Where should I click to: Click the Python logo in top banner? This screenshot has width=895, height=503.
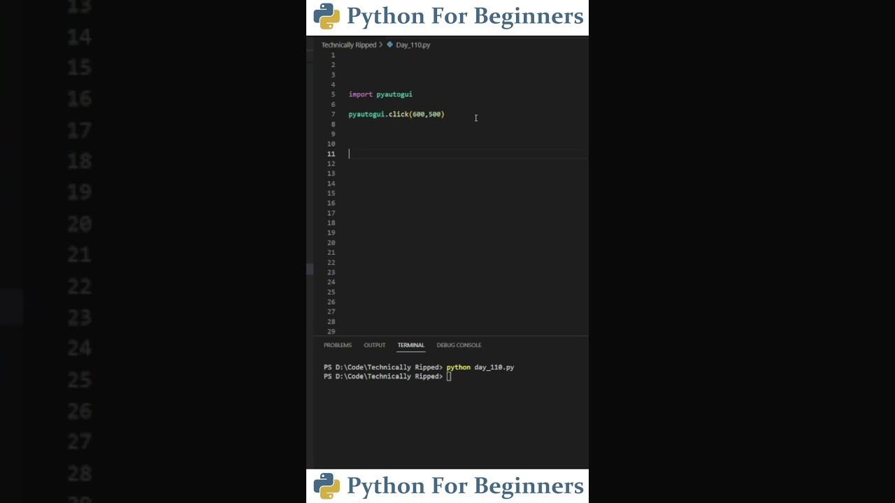tap(327, 16)
